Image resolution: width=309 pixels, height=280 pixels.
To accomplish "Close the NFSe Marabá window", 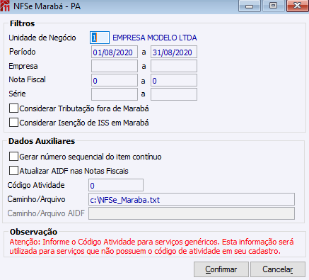I will (x=298, y=6).
